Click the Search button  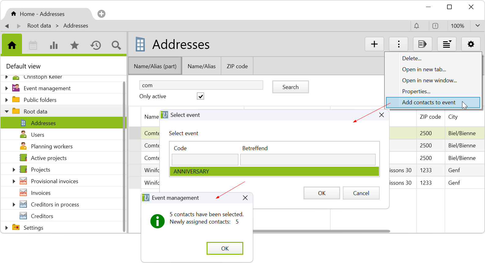point(290,87)
